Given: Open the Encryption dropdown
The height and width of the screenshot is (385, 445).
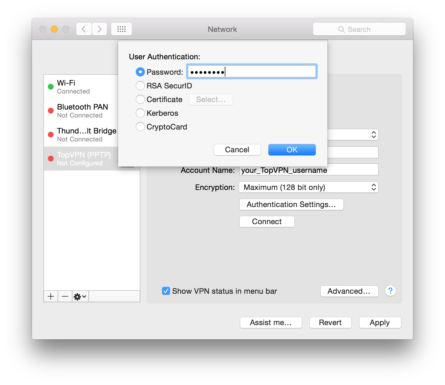Looking at the screenshot, I should pyautogui.click(x=309, y=187).
